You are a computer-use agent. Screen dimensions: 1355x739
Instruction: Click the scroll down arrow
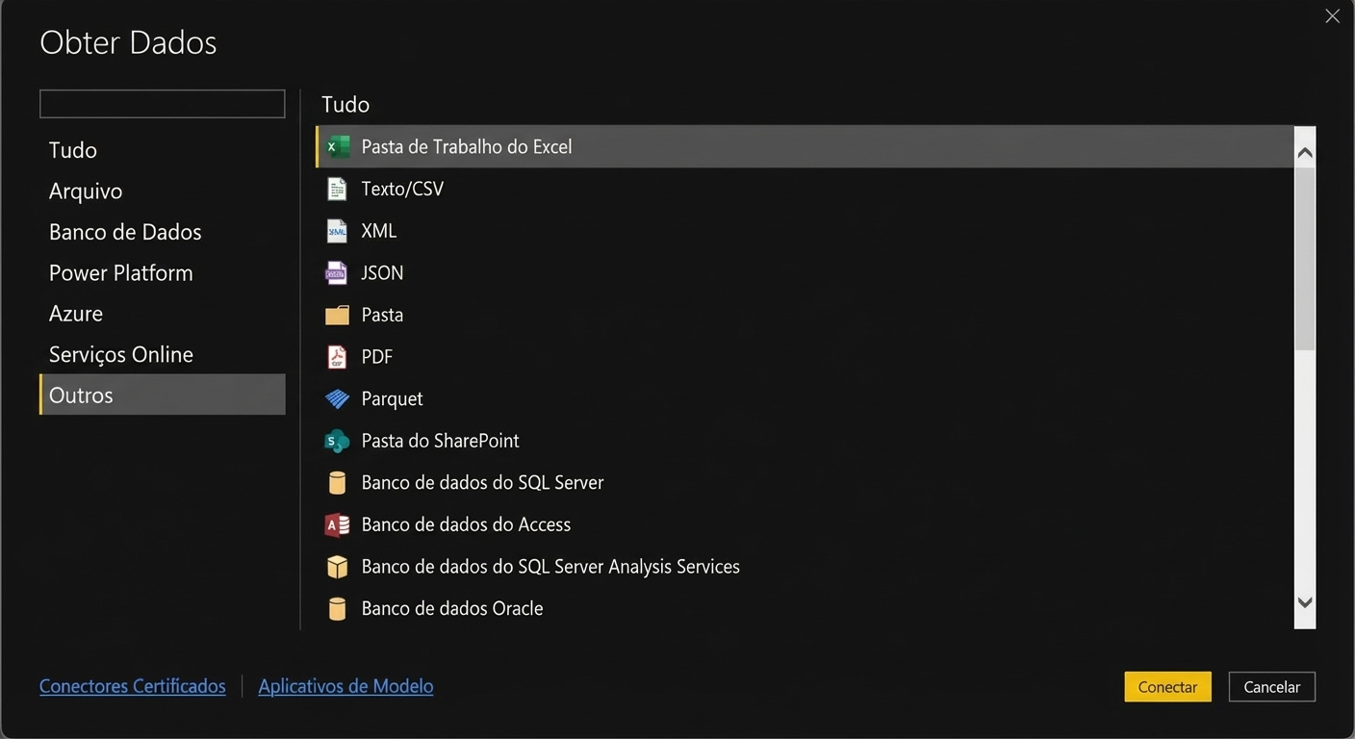pos(1305,602)
